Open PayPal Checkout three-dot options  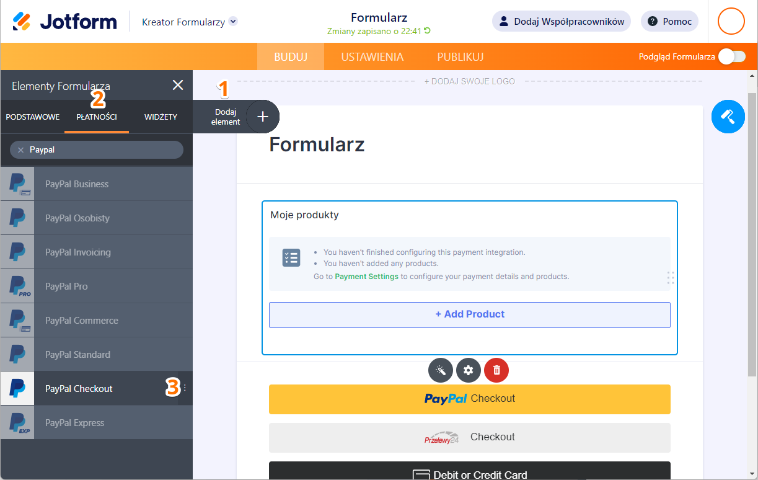pyautogui.click(x=185, y=388)
